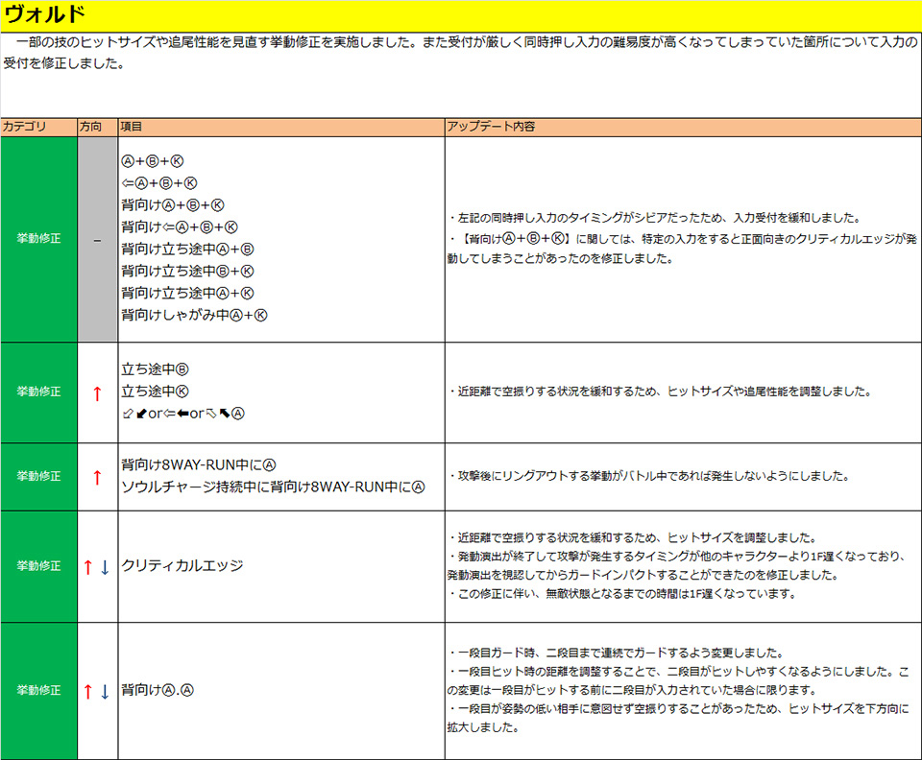Select the blue down arrow in the クリティカルエッジ row
The height and width of the screenshot is (760, 922).
105,567
